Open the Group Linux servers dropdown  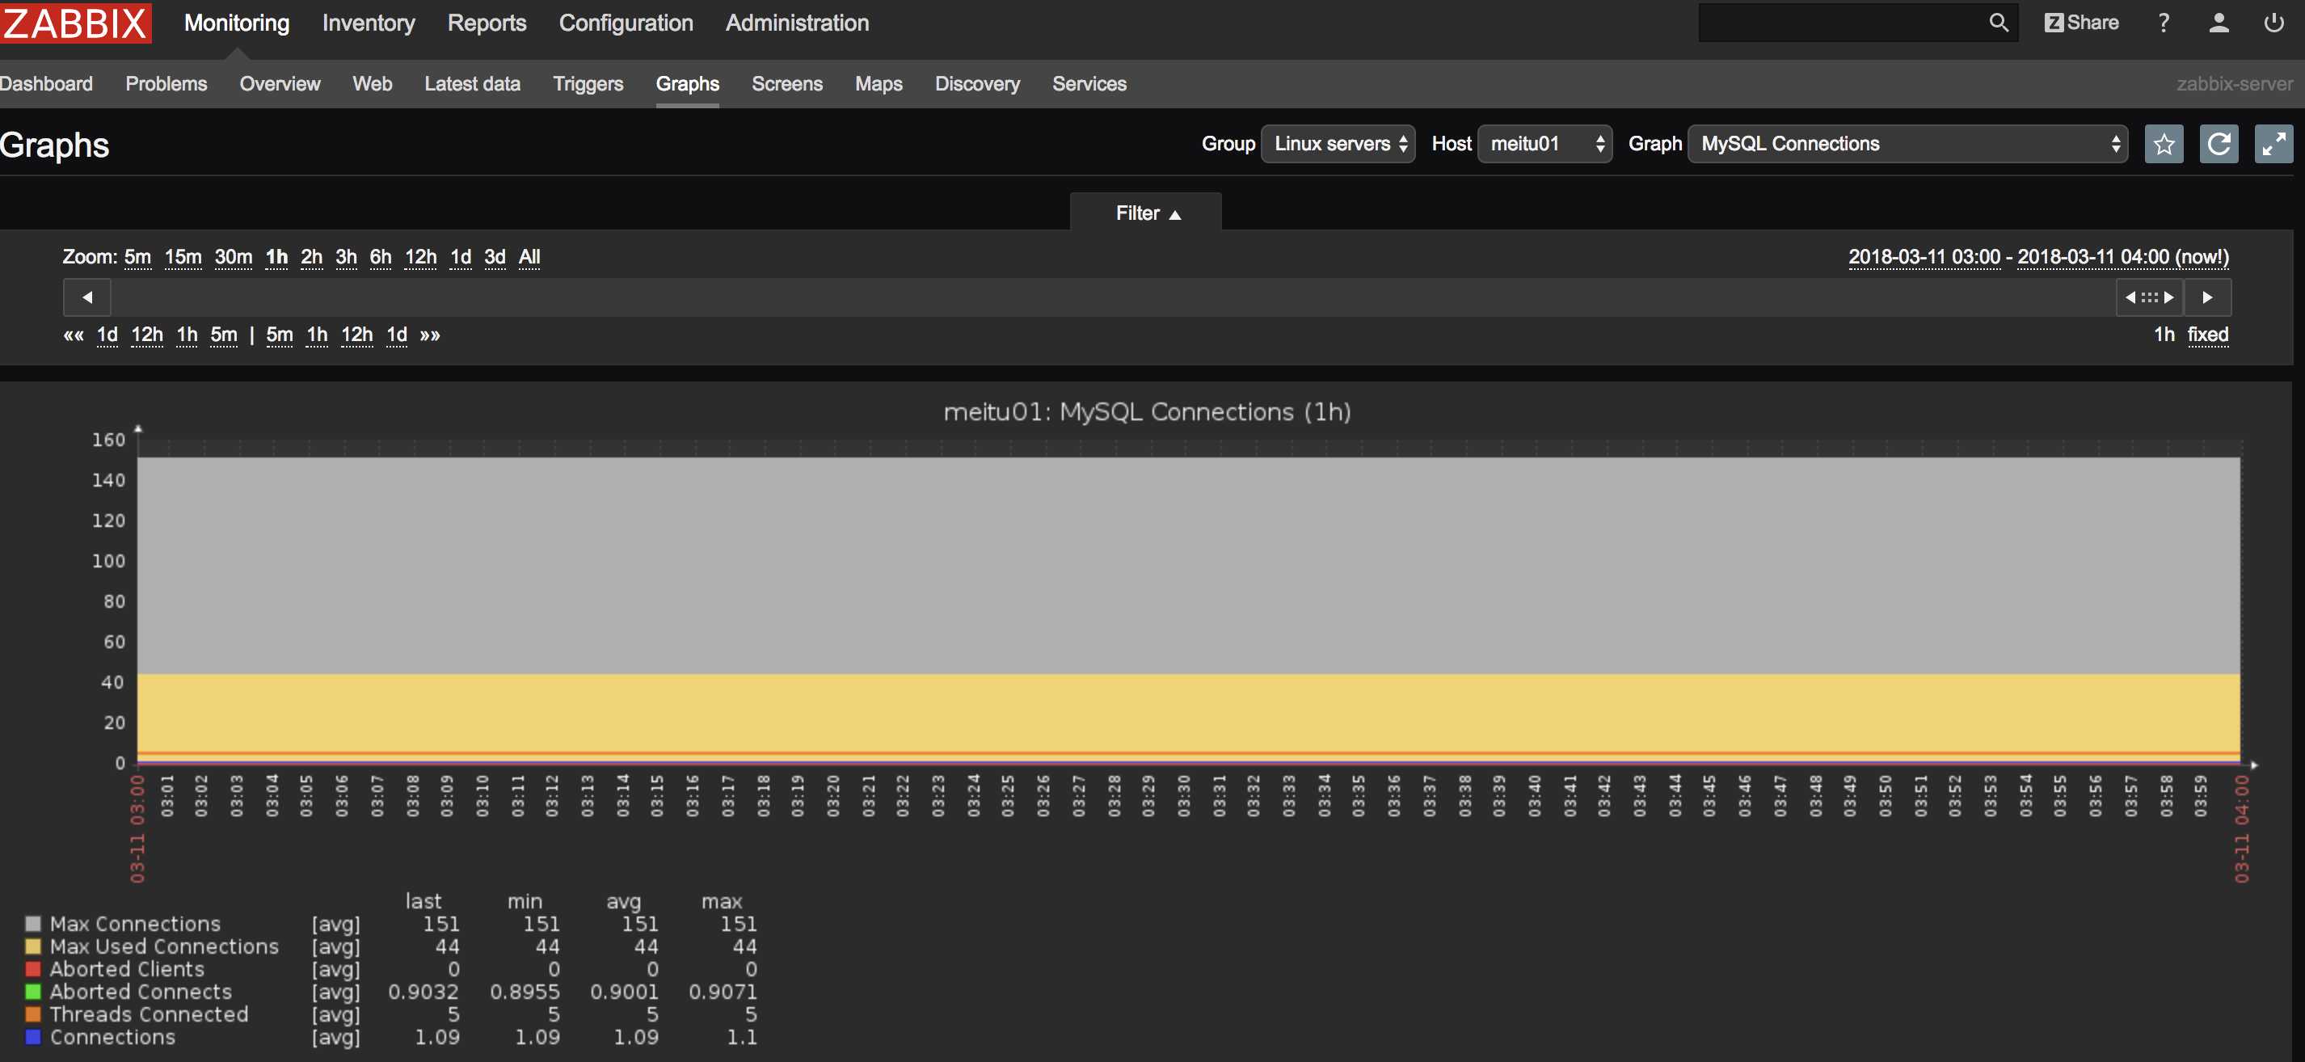pyautogui.click(x=1338, y=143)
